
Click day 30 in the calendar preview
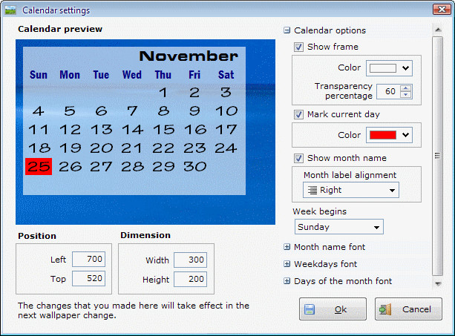point(195,166)
